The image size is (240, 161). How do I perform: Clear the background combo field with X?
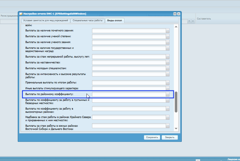point(189,21)
